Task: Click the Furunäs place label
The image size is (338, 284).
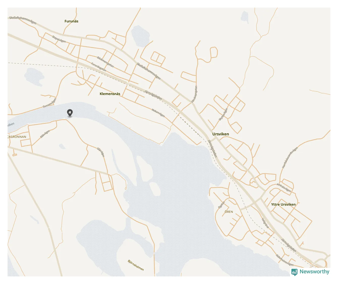Action: click(x=71, y=21)
